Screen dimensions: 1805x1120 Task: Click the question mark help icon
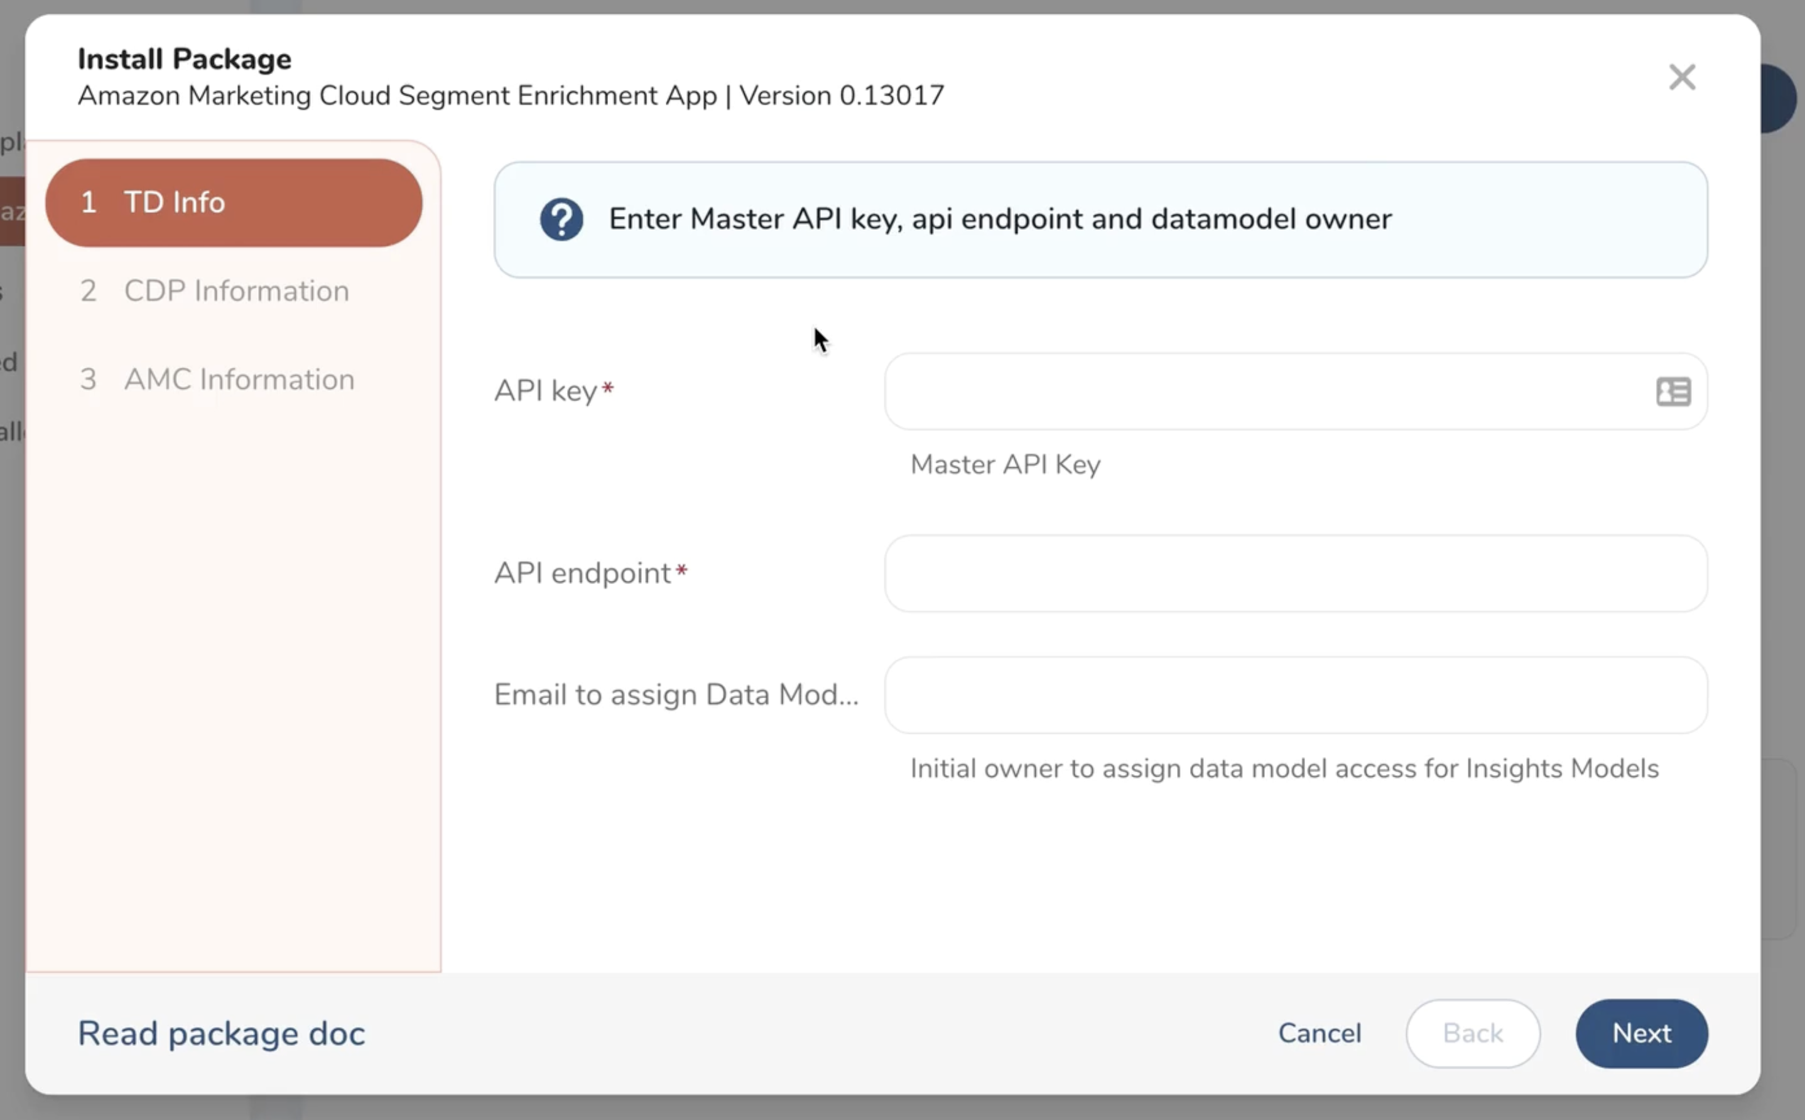pos(561,218)
